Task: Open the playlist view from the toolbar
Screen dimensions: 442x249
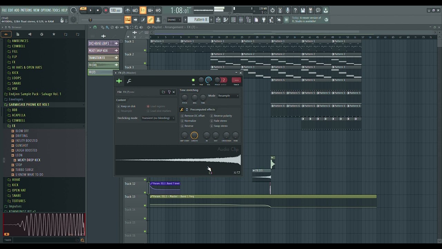Action: tap(218, 20)
